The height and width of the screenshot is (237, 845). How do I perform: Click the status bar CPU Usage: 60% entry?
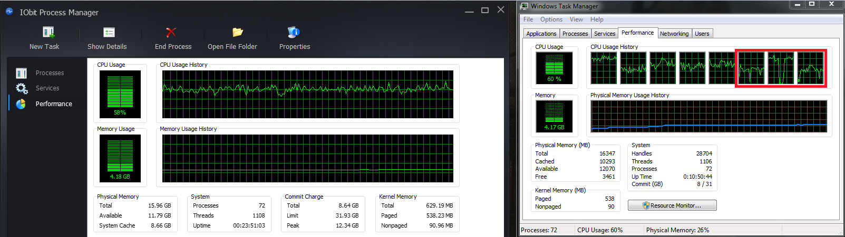[600, 230]
